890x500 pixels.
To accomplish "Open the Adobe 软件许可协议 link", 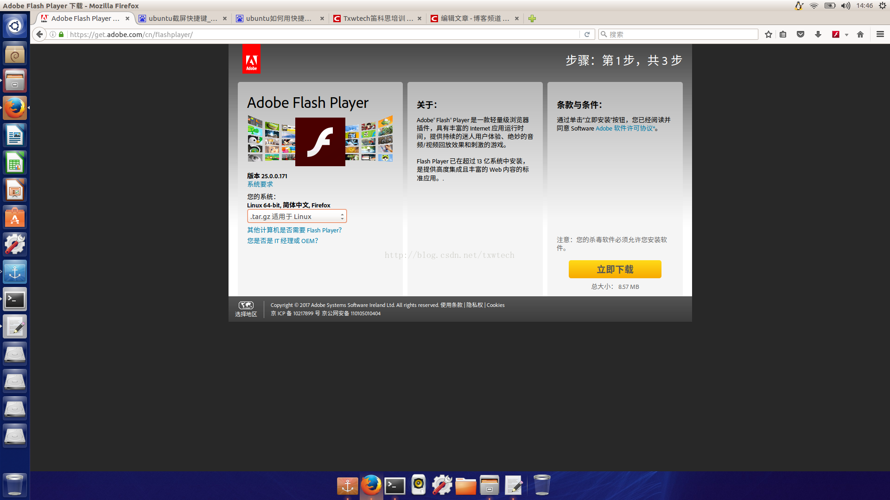I will click(625, 128).
